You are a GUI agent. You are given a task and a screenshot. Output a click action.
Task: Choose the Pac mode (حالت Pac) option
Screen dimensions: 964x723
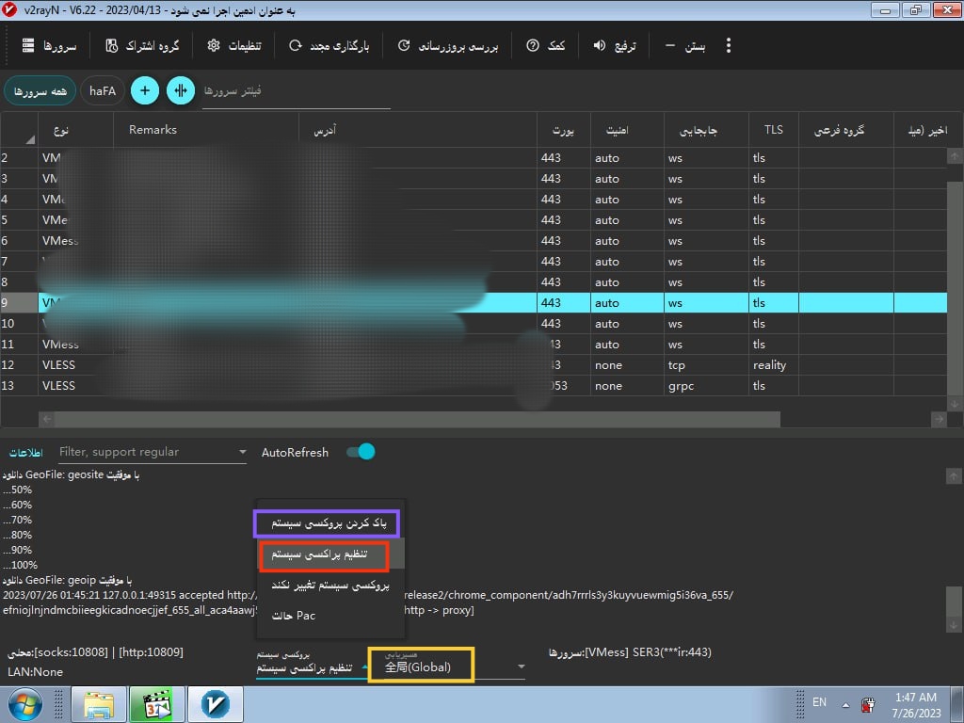tap(294, 616)
